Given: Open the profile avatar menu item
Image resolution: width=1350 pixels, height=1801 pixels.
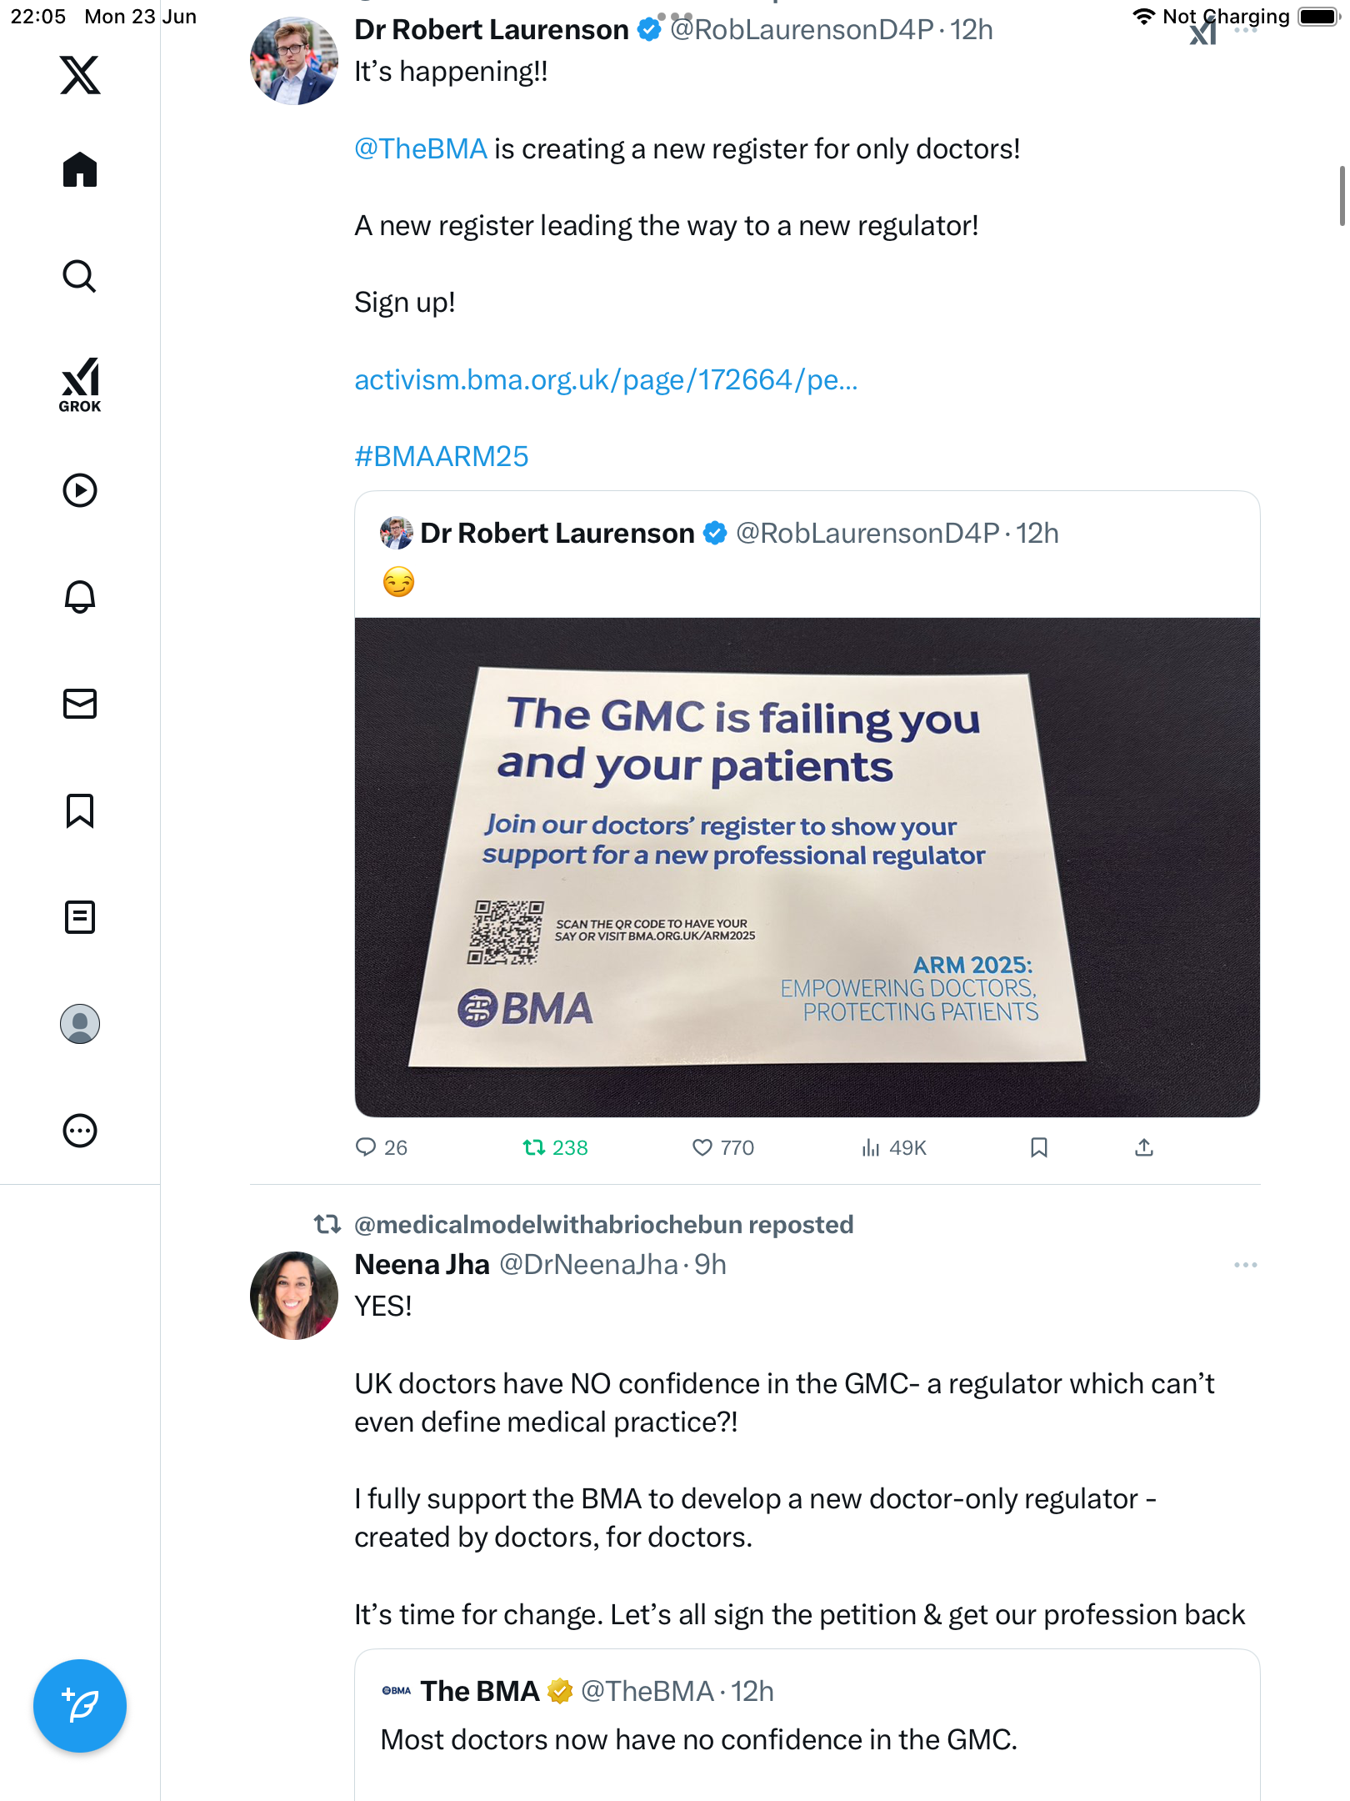Looking at the screenshot, I should [x=80, y=1024].
